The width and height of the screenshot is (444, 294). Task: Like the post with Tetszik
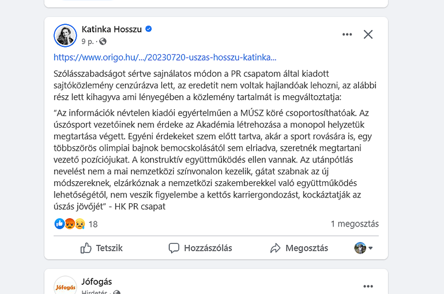click(101, 248)
